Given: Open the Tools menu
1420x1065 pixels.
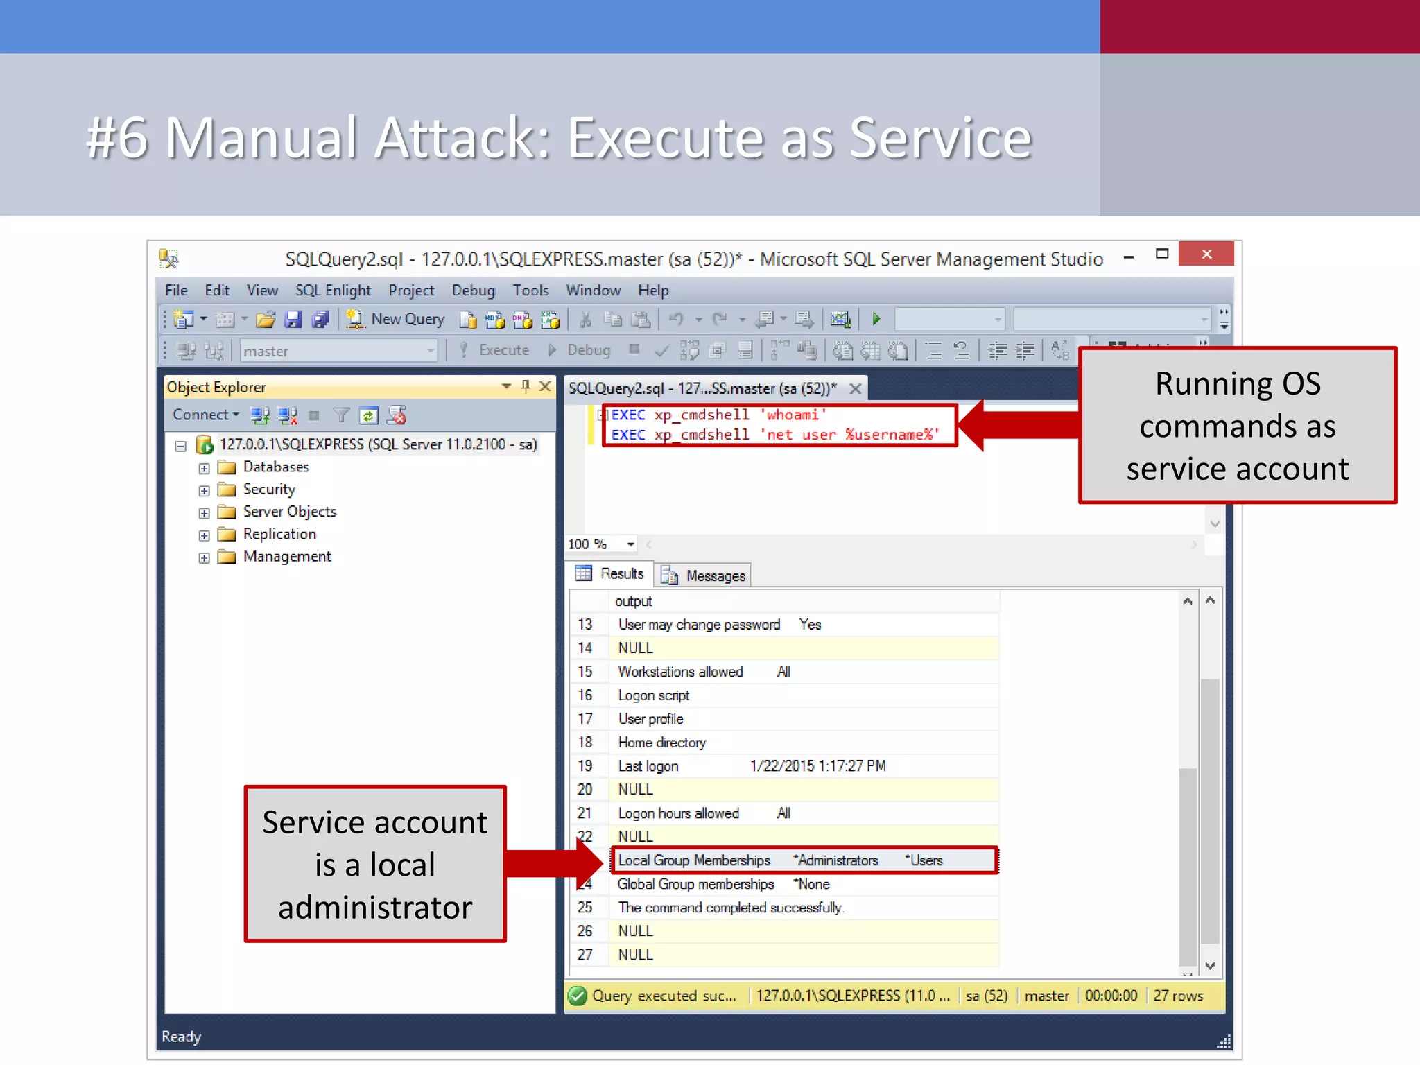Looking at the screenshot, I should (x=530, y=291).
